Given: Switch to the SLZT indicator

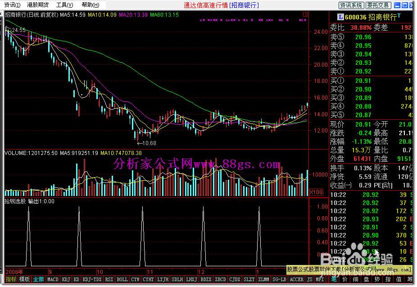Looking at the screenshot, I should tap(249, 279).
